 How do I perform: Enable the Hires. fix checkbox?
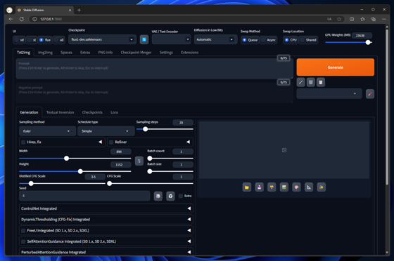23,142
